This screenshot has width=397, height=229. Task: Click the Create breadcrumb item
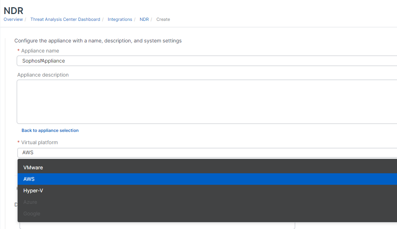(163, 19)
